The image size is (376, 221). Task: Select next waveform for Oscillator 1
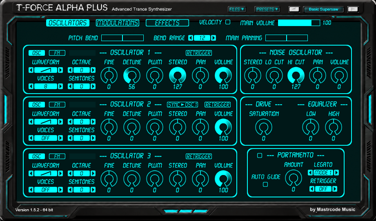click(60, 70)
